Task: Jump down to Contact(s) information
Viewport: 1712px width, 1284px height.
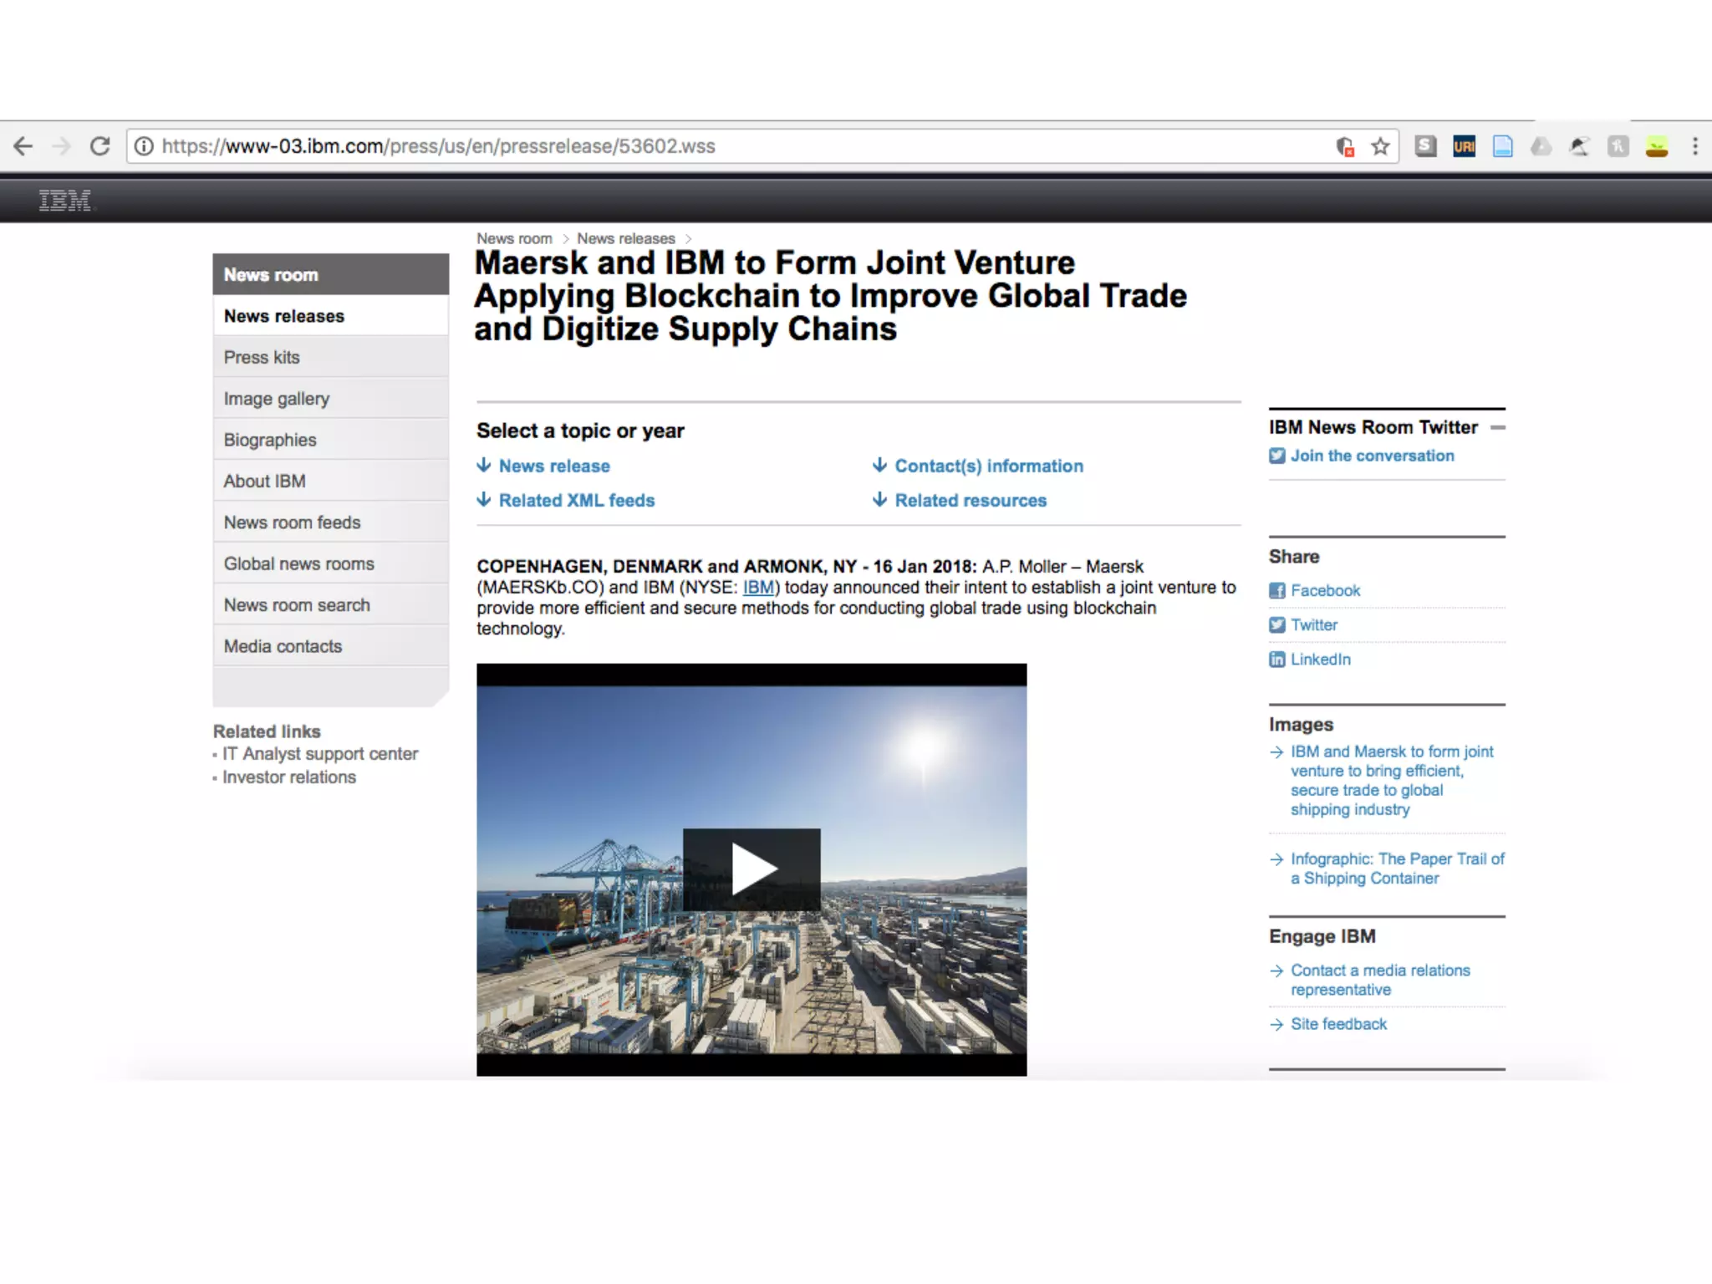Action: click(x=988, y=466)
